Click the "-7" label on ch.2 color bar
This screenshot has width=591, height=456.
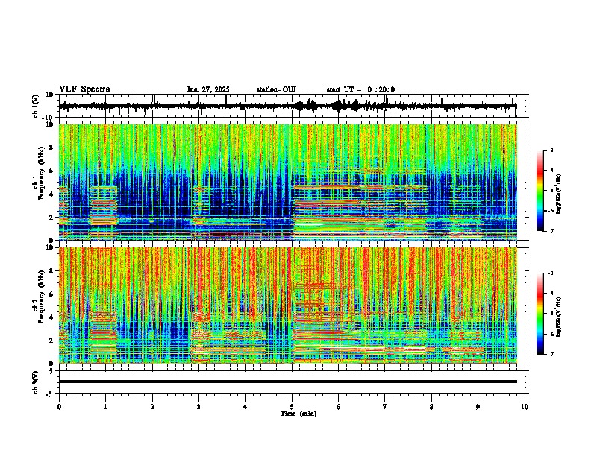[x=550, y=355]
